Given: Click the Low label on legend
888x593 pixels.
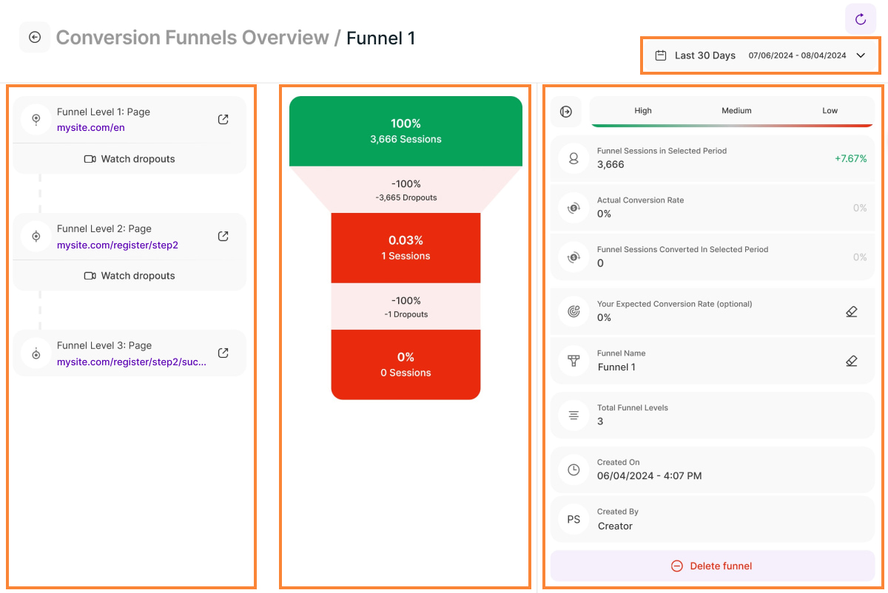Looking at the screenshot, I should [x=830, y=111].
